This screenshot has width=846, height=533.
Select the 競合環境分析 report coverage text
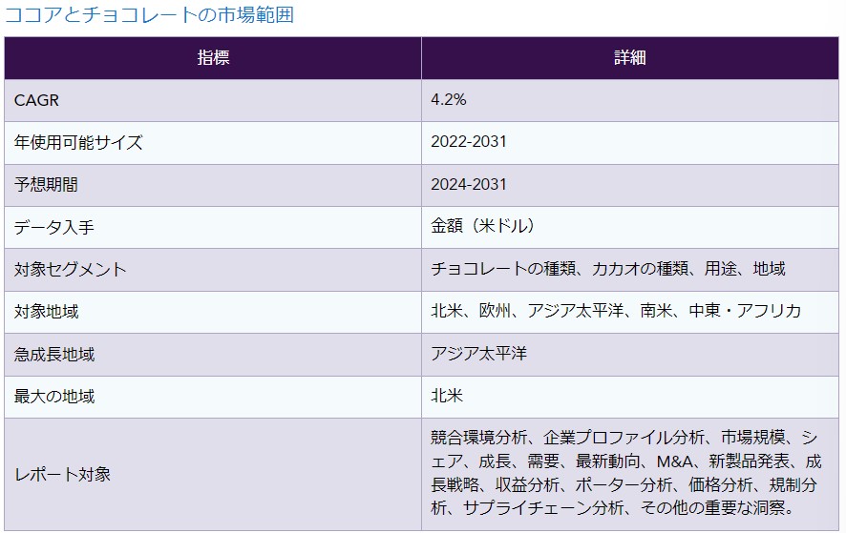(478, 437)
